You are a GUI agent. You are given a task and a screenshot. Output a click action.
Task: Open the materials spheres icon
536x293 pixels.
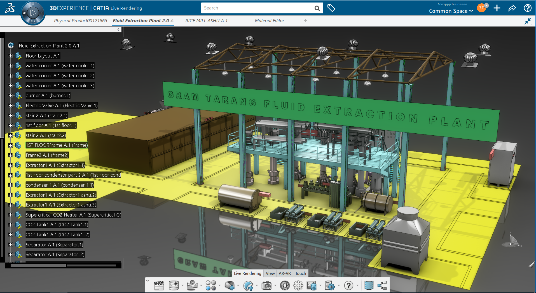[211, 285]
